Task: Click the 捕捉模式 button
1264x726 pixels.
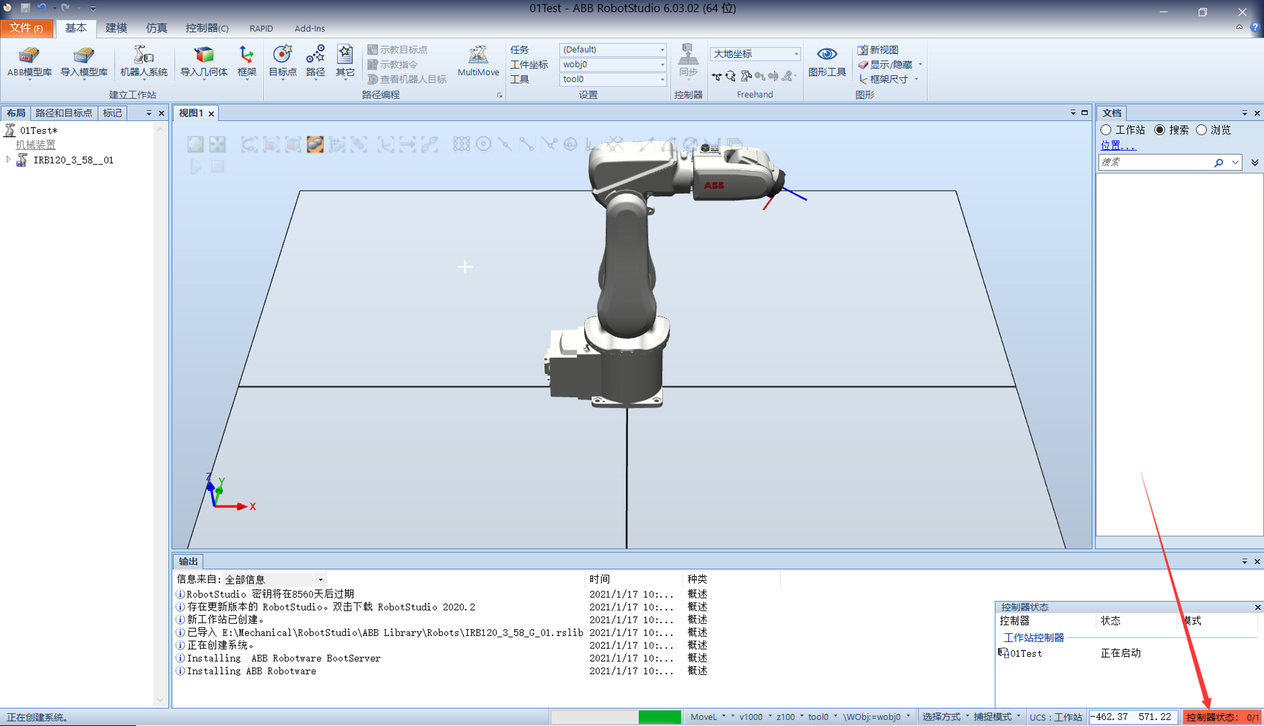Action: coord(993,717)
